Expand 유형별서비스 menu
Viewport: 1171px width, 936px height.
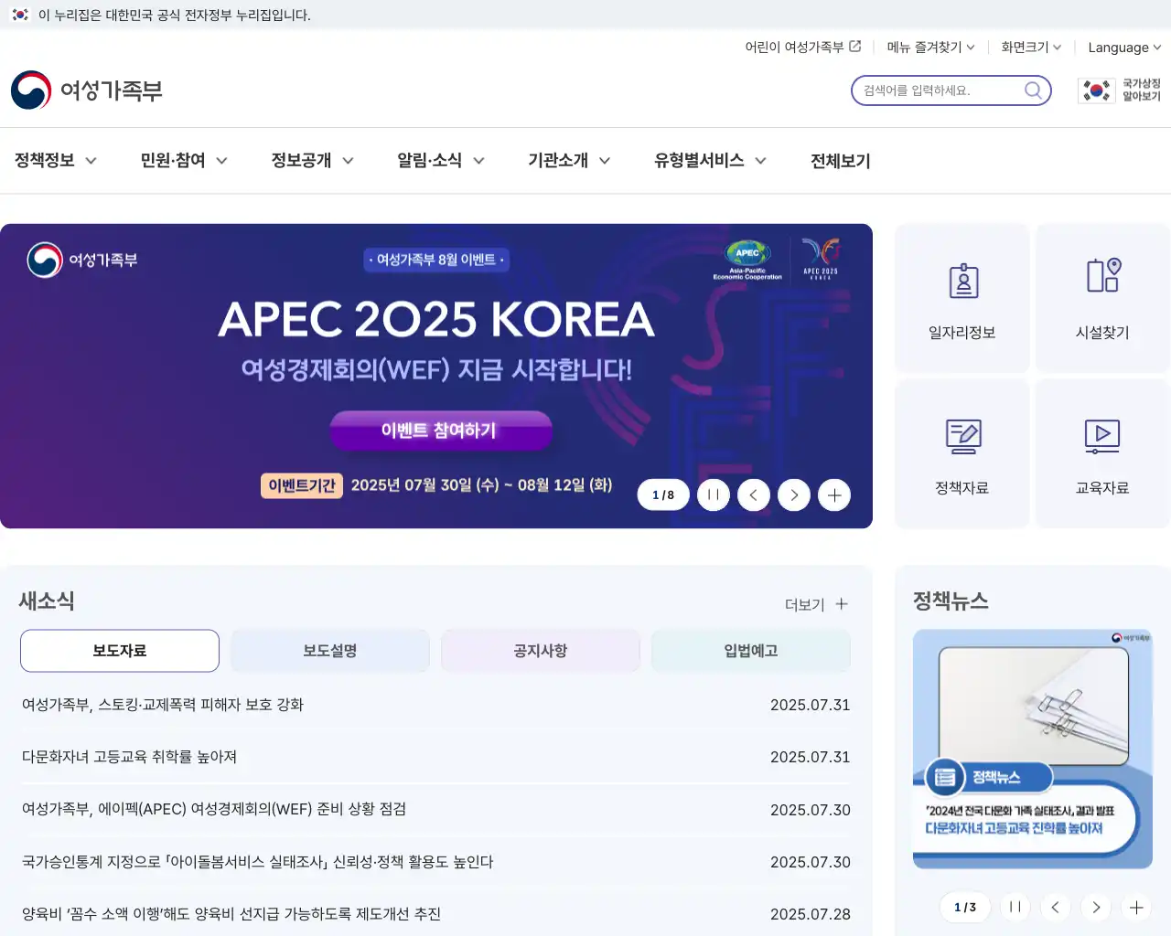click(x=710, y=160)
